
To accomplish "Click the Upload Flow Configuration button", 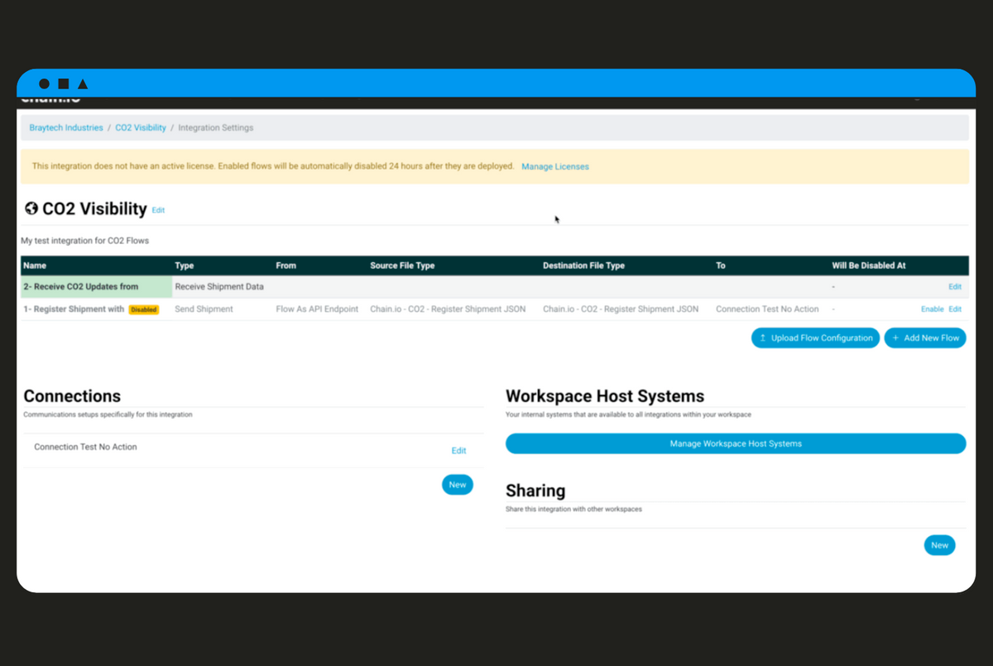I will (815, 338).
